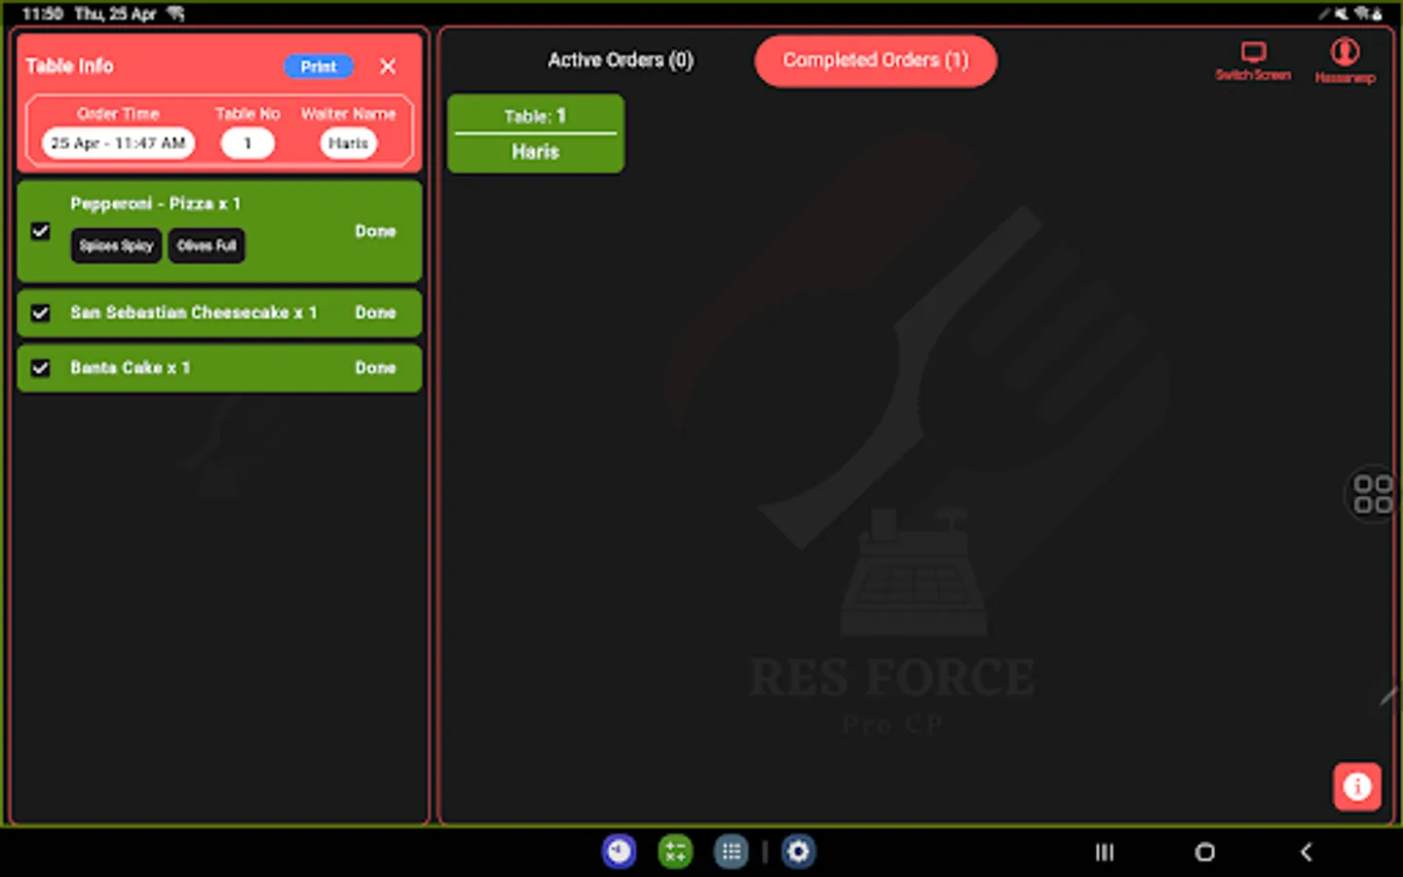Screen dimensions: 1403x877
Task: Close the Table Info panel
Action: point(387,66)
